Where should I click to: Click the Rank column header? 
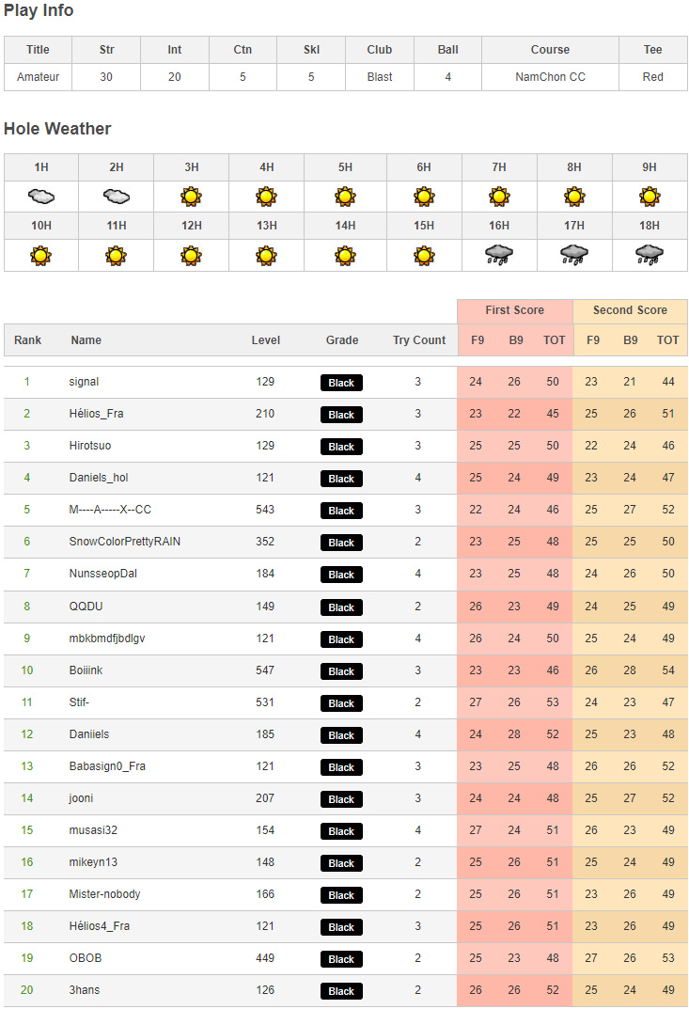(x=27, y=340)
